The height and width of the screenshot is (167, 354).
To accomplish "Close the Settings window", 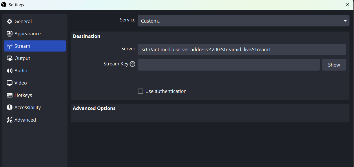I will coord(347,5).
